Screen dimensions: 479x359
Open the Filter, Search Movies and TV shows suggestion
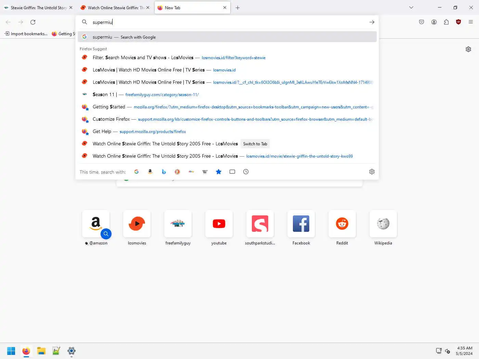click(227, 57)
